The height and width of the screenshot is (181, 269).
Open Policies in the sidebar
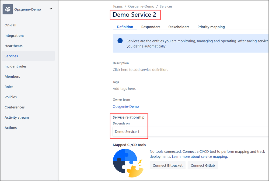pos(11,97)
